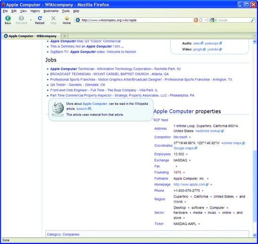Click Apple Computer link in Wikipedia box
Image resolution: width=258 pixels, height=244 pixels.
[x=95, y=104]
